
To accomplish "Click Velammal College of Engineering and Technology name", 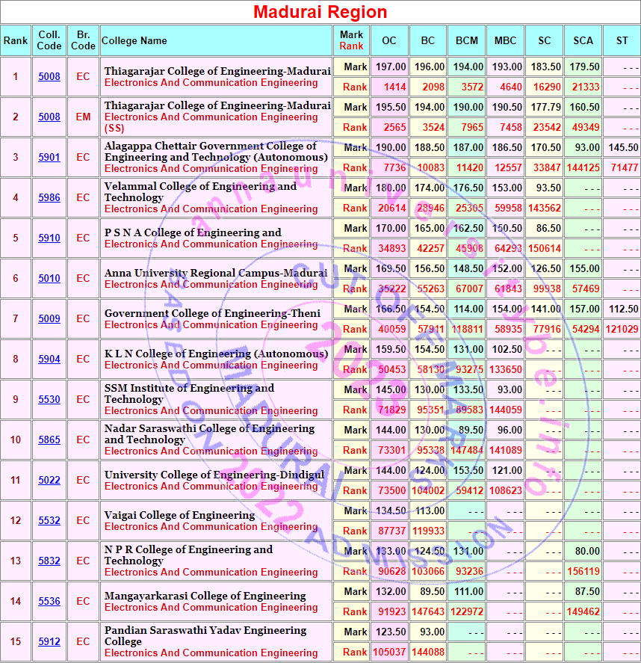I will [x=200, y=192].
